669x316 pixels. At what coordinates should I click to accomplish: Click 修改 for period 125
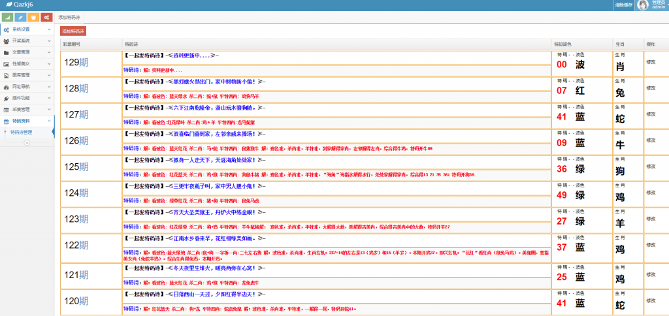coord(651,166)
